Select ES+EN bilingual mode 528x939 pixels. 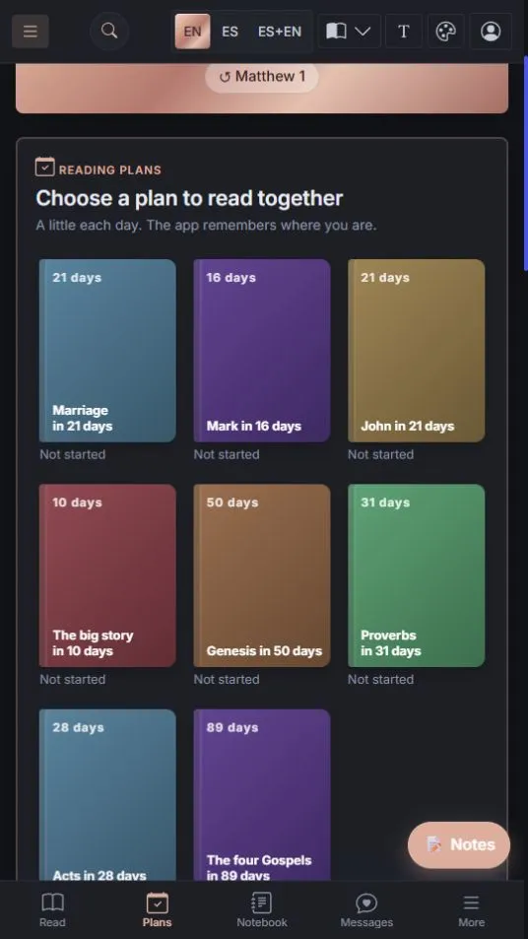click(280, 32)
